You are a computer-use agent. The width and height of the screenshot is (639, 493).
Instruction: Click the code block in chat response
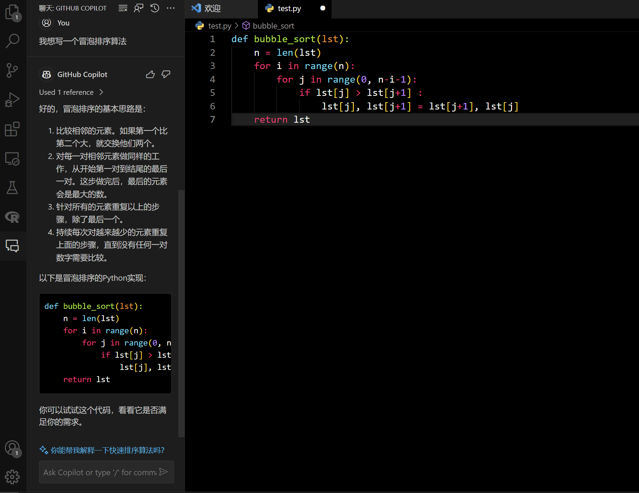pyautogui.click(x=105, y=343)
